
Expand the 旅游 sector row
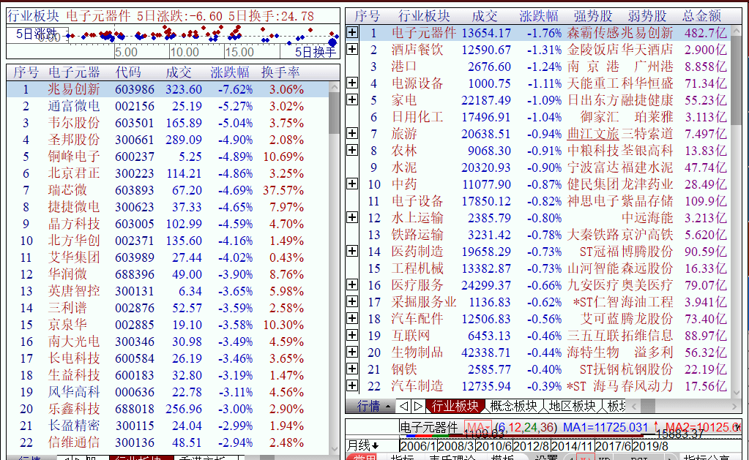coord(352,133)
